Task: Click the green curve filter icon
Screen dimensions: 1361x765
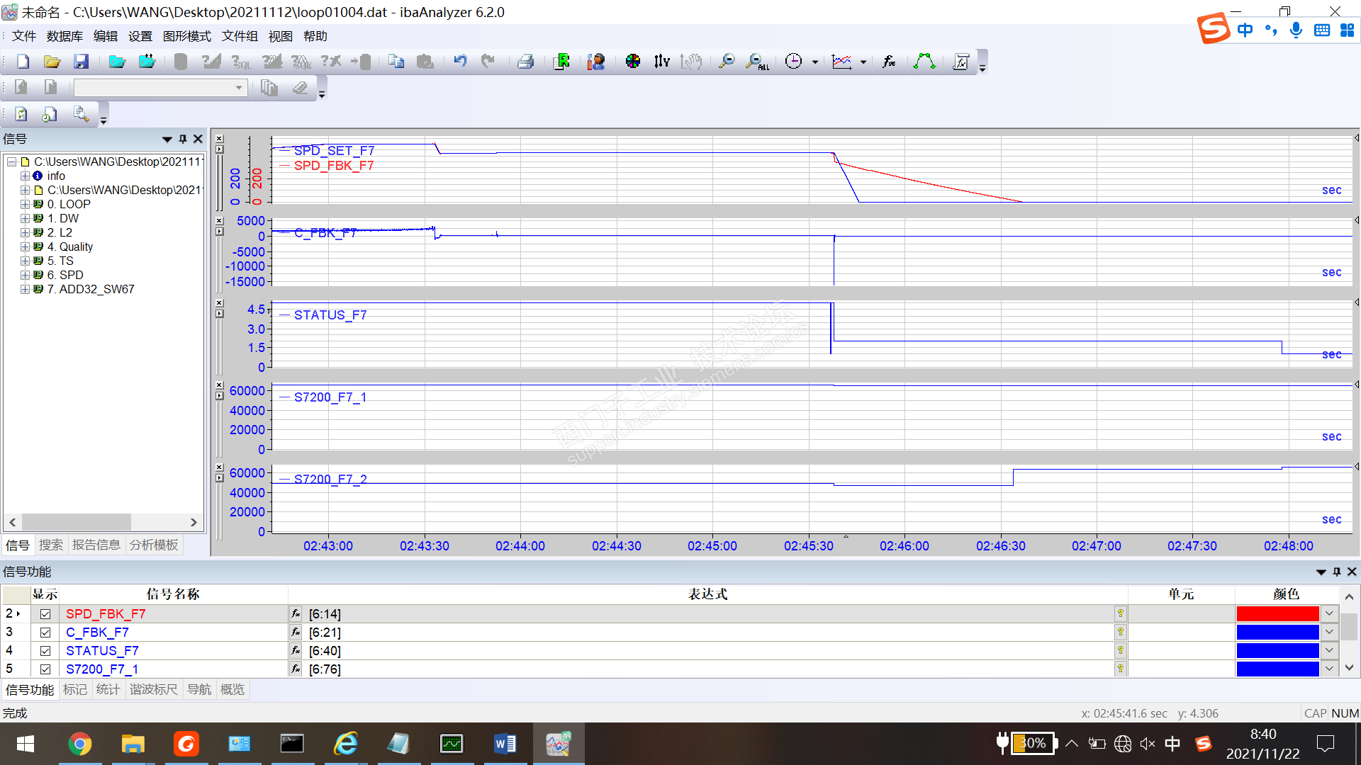Action: pyautogui.click(x=924, y=62)
